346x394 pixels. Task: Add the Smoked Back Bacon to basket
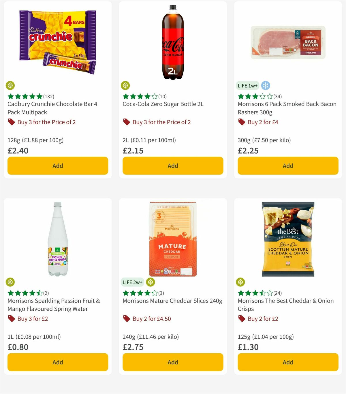coord(287,166)
